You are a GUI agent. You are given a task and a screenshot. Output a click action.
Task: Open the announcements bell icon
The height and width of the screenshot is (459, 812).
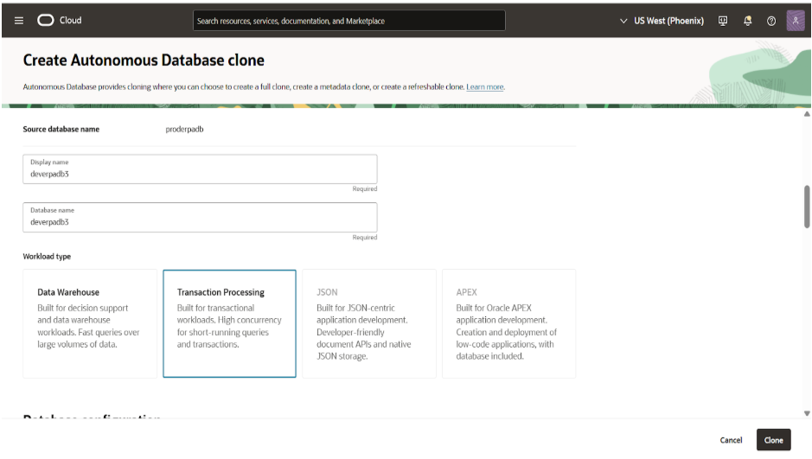747,21
